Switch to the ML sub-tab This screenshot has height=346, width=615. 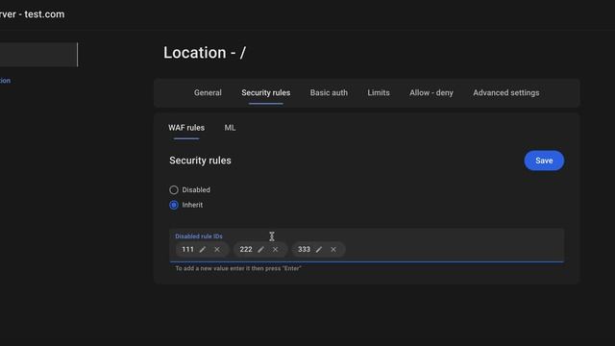tap(230, 128)
